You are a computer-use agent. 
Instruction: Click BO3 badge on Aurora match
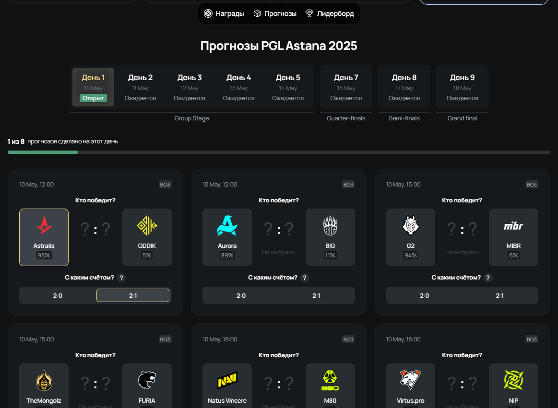coord(348,185)
